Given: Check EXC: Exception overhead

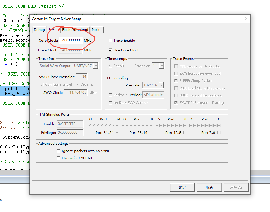Looking at the screenshot, I should coord(176,74).
